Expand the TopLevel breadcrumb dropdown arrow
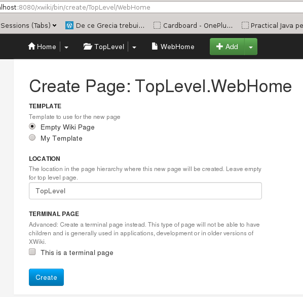This screenshot has width=303, height=297. 134,47
